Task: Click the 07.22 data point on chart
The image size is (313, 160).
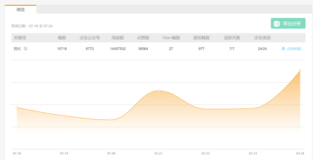Action: (205, 109)
